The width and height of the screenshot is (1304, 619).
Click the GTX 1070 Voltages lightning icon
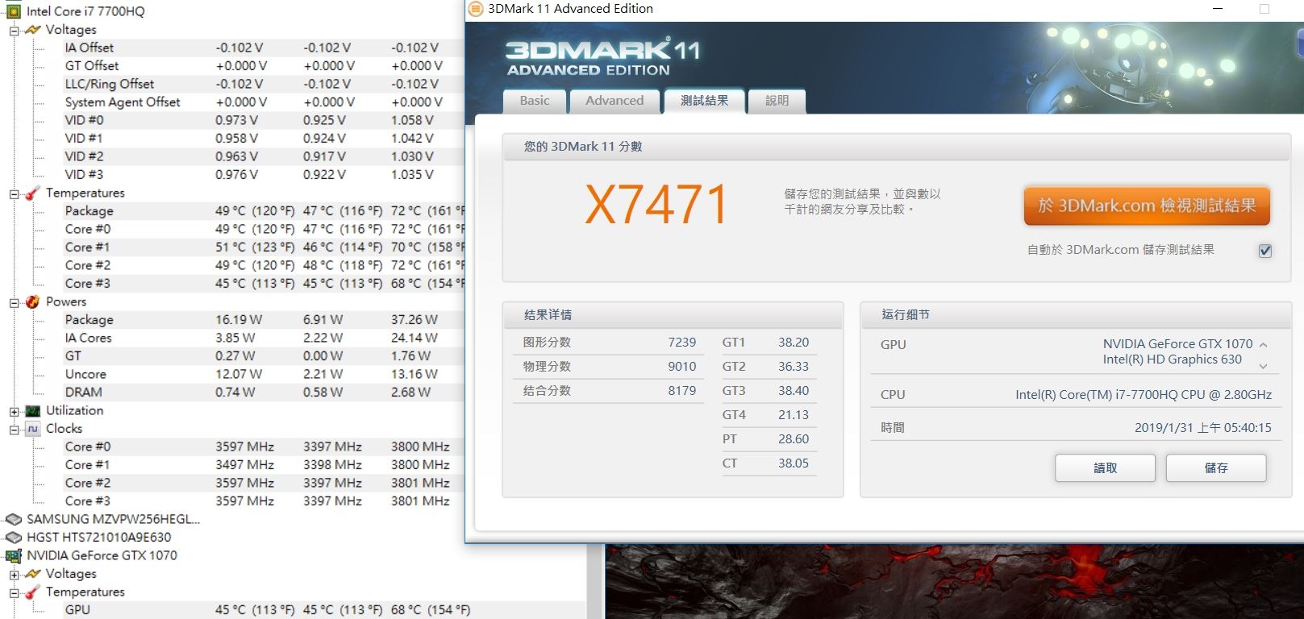coord(33,574)
